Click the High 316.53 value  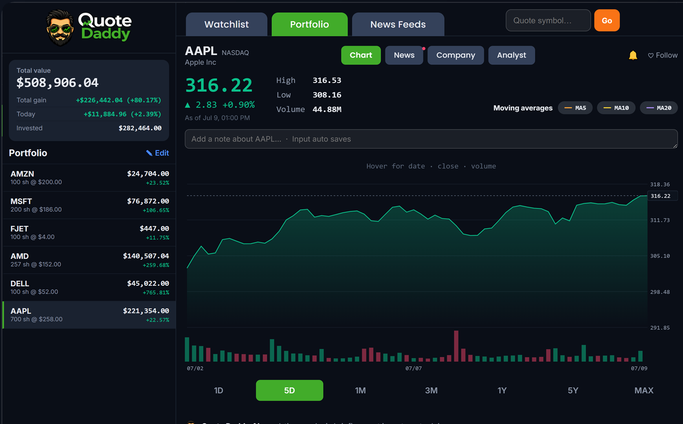coord(327,80)
